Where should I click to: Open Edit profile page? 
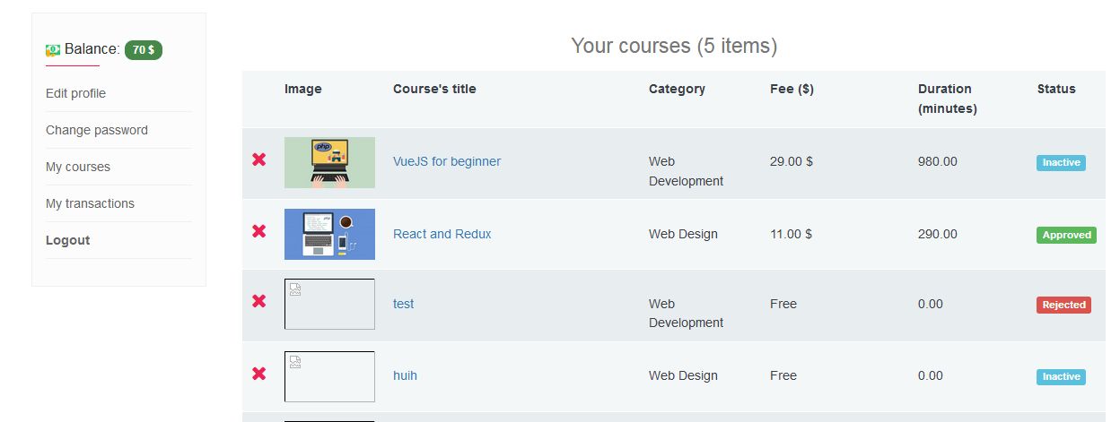(75, 93)
